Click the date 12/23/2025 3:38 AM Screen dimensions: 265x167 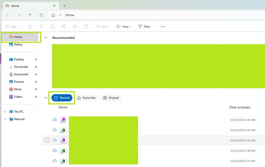click(243, 151)
